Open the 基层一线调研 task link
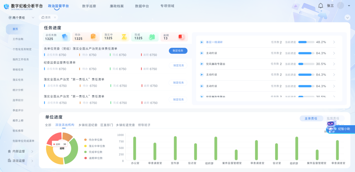This screenshot has height=172, width=355. pyautogui.click(x=215, y=42)
